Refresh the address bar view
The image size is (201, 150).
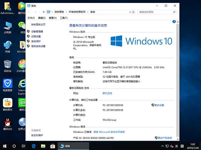click(x=133, y=12)
